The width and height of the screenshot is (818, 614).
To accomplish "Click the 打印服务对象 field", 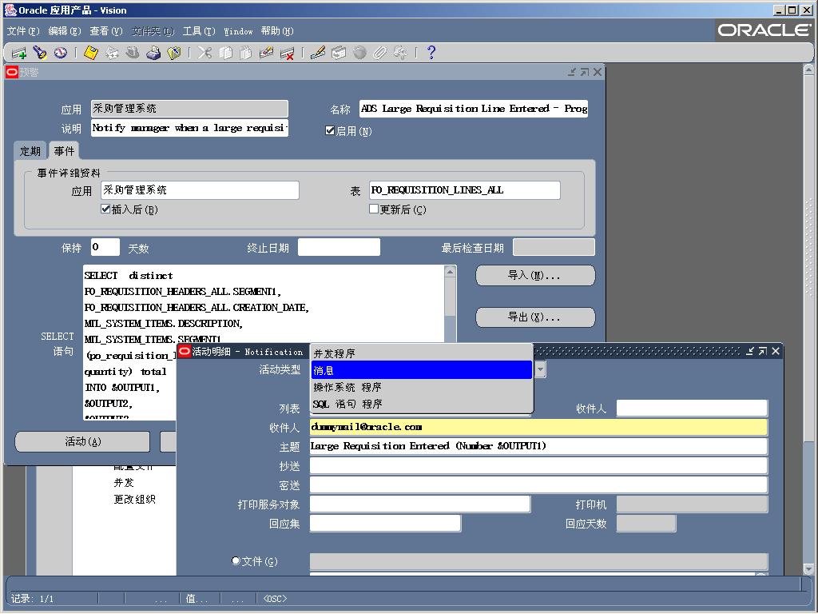I will point(420,504).
